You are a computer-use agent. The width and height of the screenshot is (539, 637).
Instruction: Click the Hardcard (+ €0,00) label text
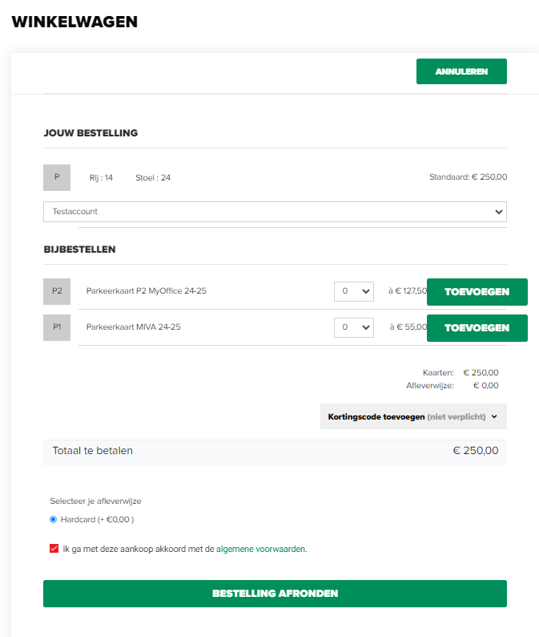click(x=98, y=519)
